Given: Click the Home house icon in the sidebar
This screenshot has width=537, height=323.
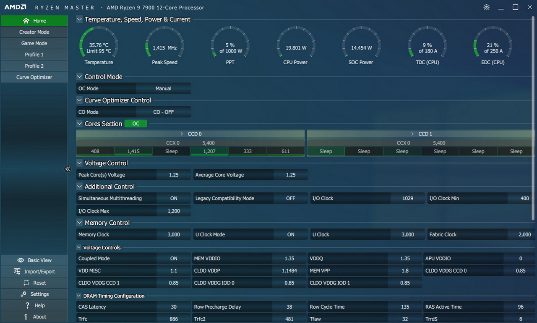Looking at the screenshot, I should (x=26, y=21).
